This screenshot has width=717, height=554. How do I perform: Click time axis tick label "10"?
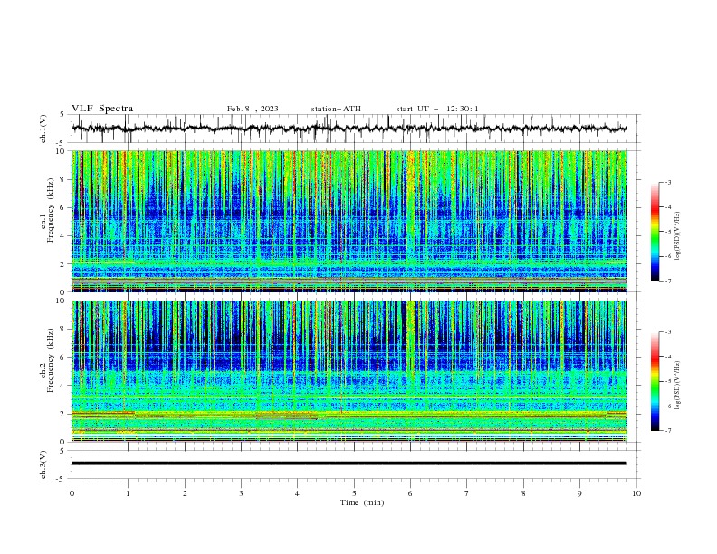point(636,493)
